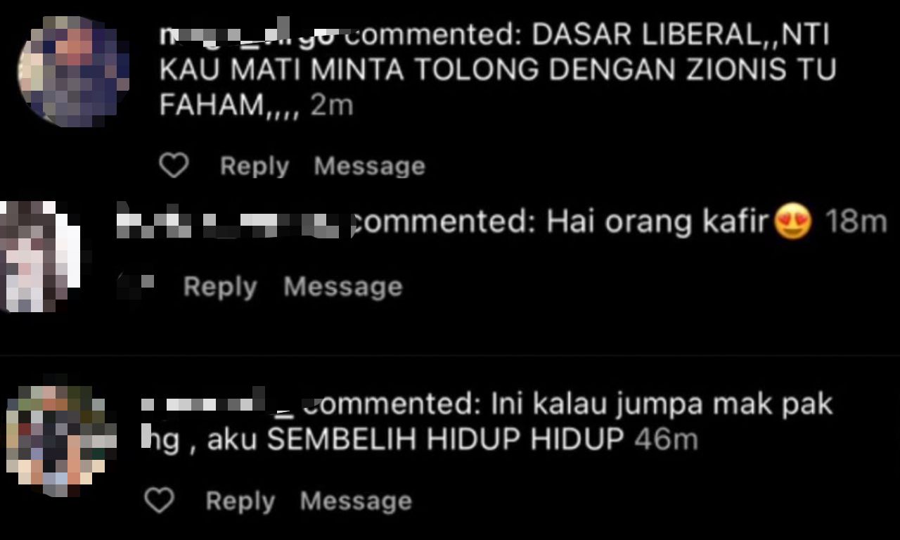
Task: Message the author of "DASAR LIBERAL" comment
Action: [x=369, y=166]
